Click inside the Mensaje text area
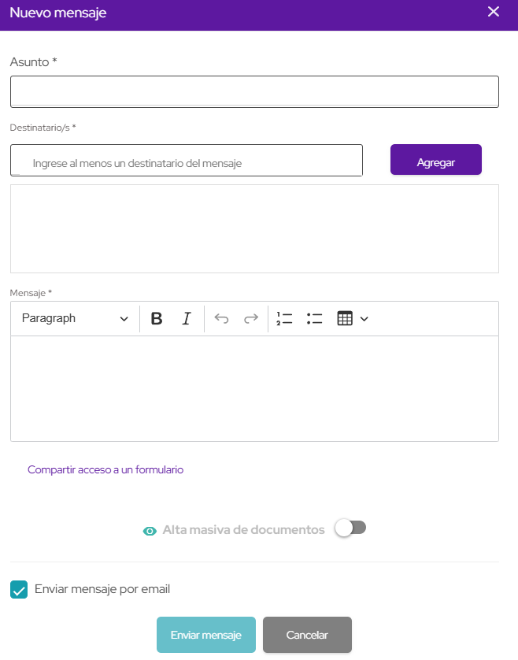 pyautogui.click(x=254, y=388)
